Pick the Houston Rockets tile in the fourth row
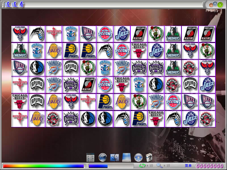This screenshot has width=227, height=170. [x=20, y=85]
